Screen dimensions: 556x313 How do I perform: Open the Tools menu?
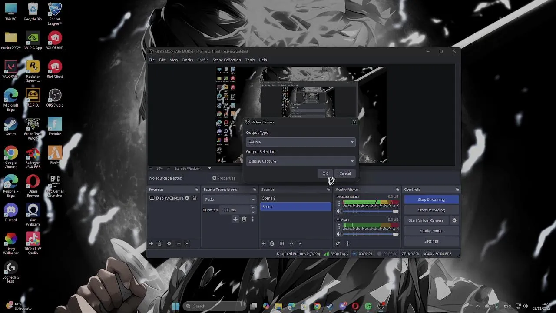250,60
